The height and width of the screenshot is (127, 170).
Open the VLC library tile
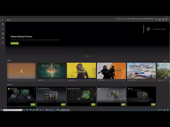click(x=21, y=72)
